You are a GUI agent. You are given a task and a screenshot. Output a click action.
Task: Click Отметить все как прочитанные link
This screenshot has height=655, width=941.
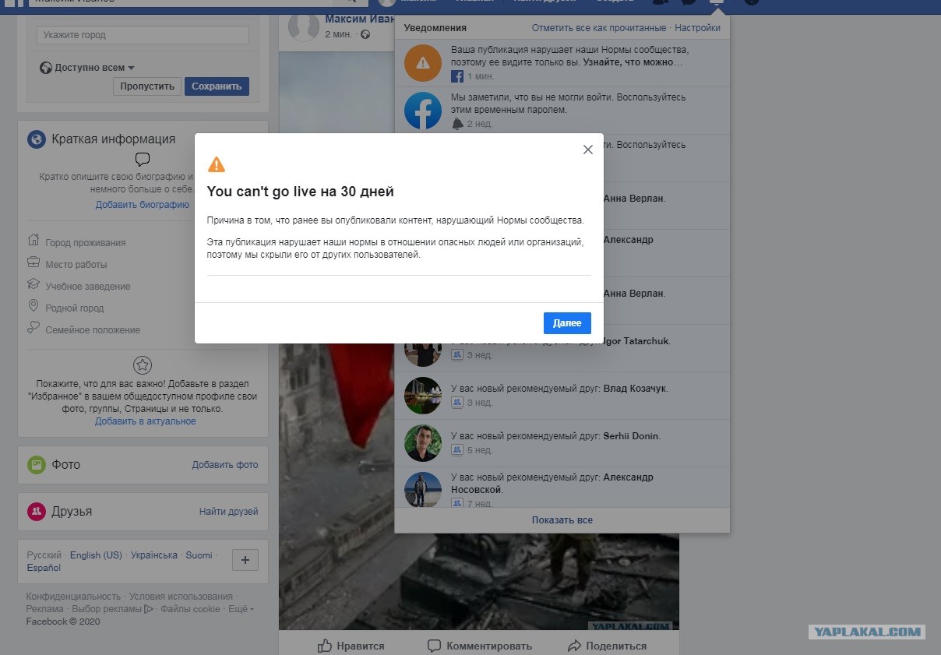point(599,28)
